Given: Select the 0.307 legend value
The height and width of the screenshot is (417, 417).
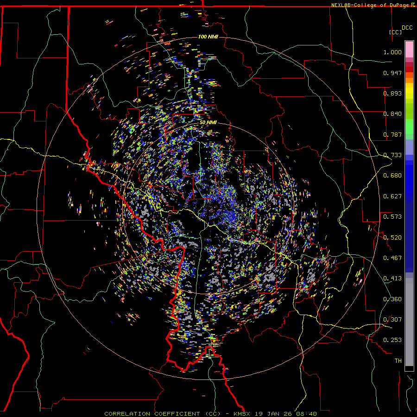Looking at the screenshot, I should click(392, 320).
